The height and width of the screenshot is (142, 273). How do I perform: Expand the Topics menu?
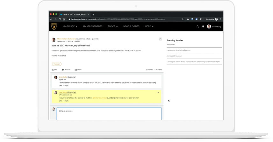coord(113,26)
